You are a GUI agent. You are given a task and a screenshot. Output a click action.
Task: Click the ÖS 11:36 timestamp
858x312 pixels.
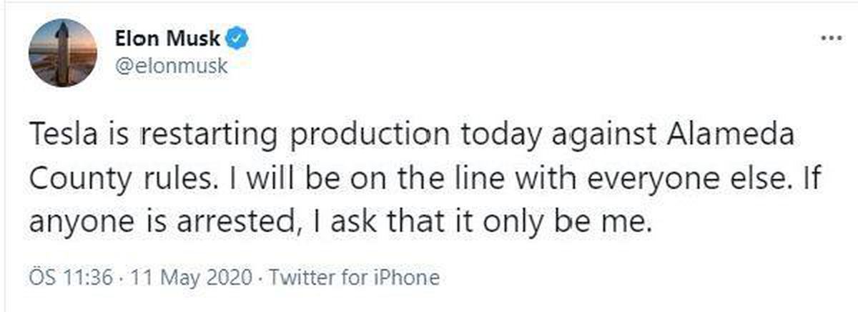point(71,276)
